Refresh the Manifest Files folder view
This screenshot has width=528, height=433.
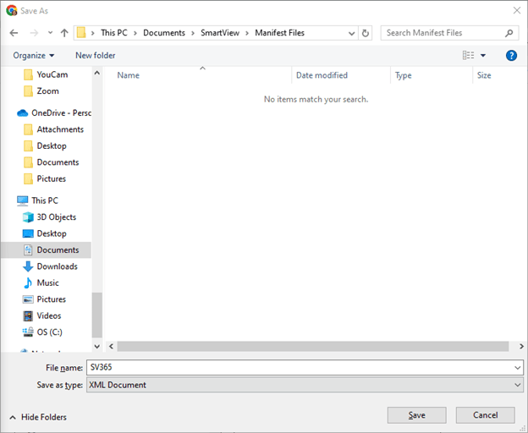366,33
